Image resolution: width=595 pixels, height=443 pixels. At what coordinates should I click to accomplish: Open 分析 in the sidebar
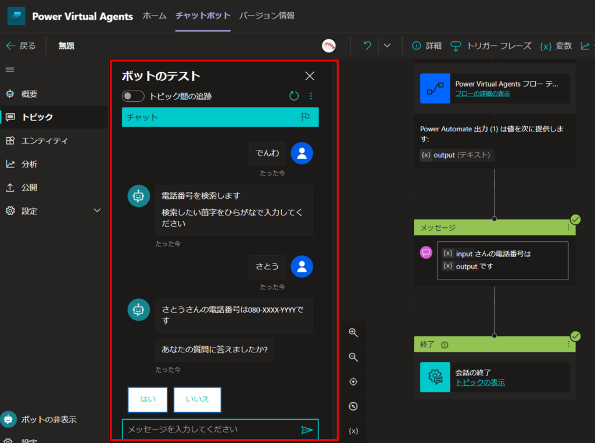click(21, 164)
